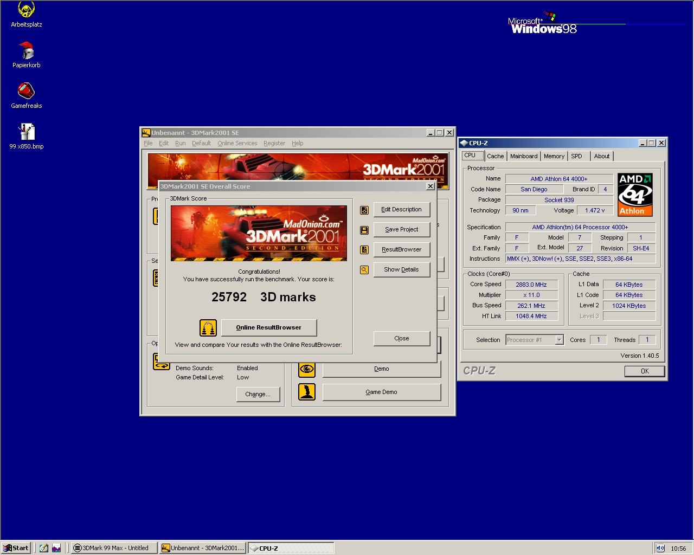Screen dimensions: 694x555
Task: Close the Overall Score dialog via Close button
Action: click(x=401, y=338)
